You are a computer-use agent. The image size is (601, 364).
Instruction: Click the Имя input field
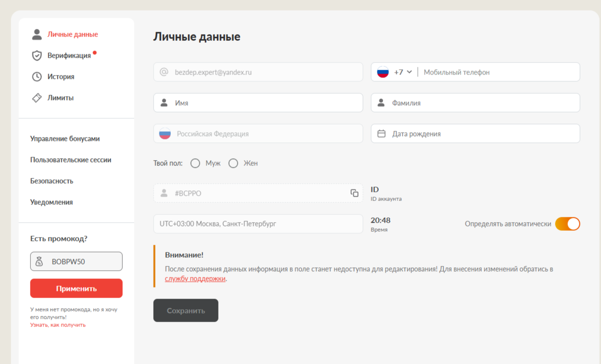point(265,103)
